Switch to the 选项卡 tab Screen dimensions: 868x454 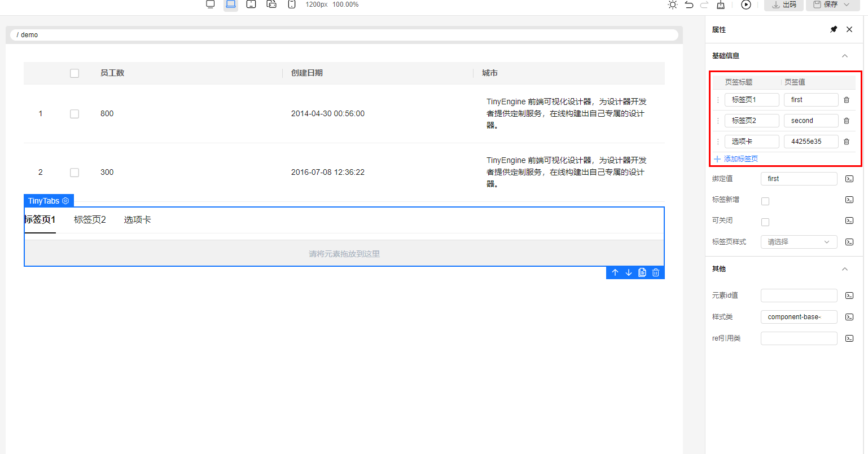pyautogui.click(x=138, y=220)
